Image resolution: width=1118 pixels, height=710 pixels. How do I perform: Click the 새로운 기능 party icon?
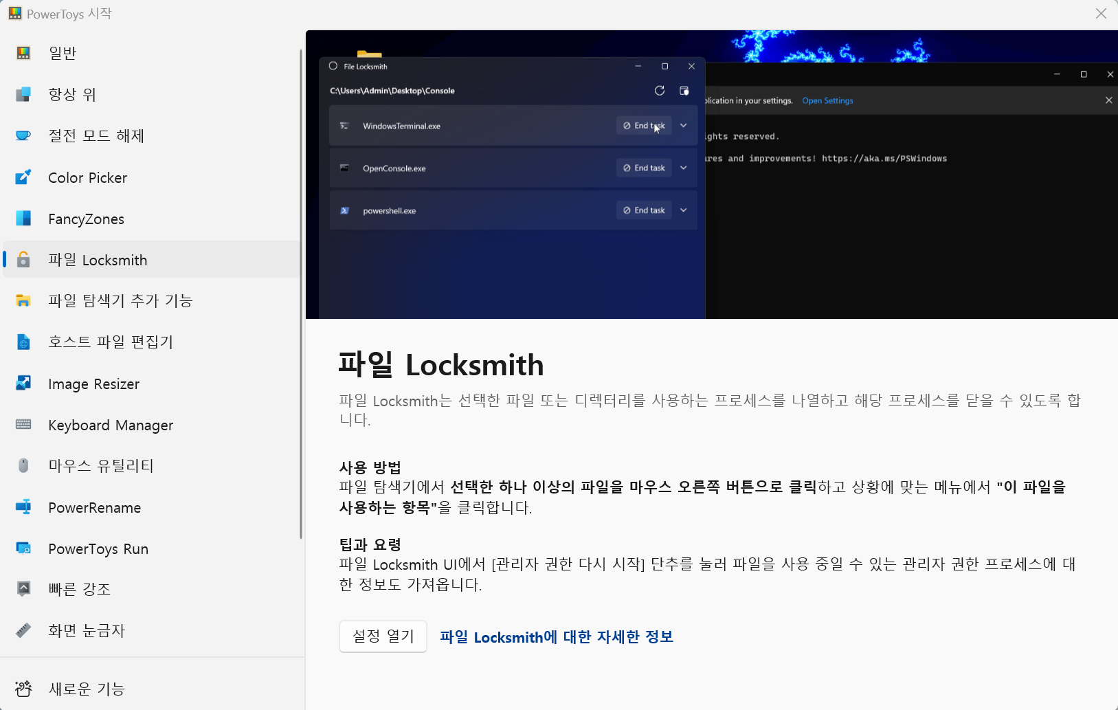(x=23, y=689)
